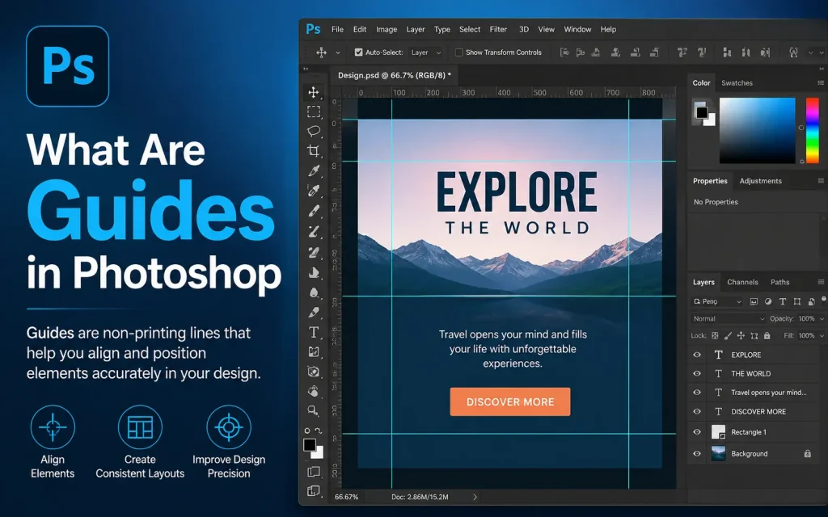
Task: Switch to the Paths tab
Action: [780, 282]
